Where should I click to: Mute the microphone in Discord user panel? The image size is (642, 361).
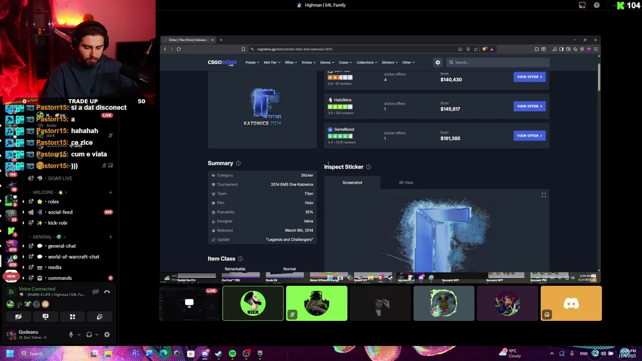point(71,334)
